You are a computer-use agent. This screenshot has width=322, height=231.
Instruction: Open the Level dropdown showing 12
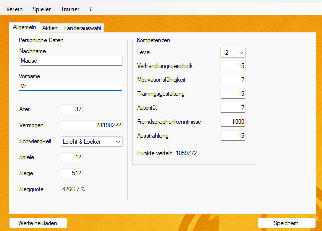tap(233, 53)
